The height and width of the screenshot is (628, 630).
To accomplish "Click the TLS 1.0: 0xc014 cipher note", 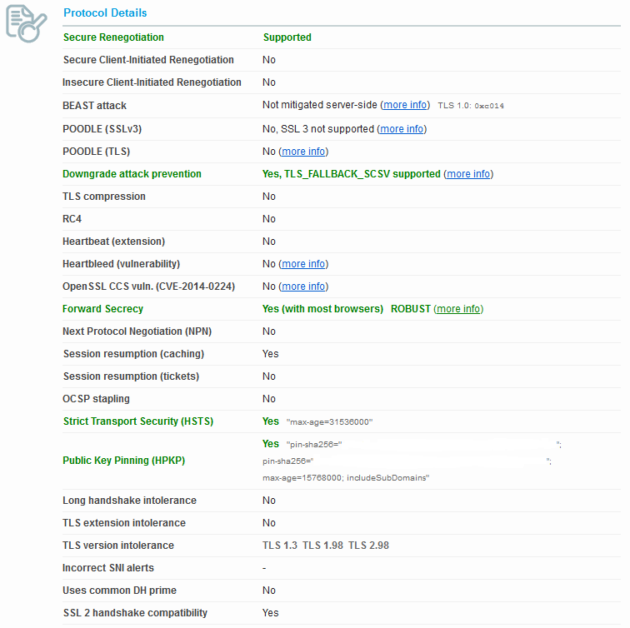I will 471,106.
